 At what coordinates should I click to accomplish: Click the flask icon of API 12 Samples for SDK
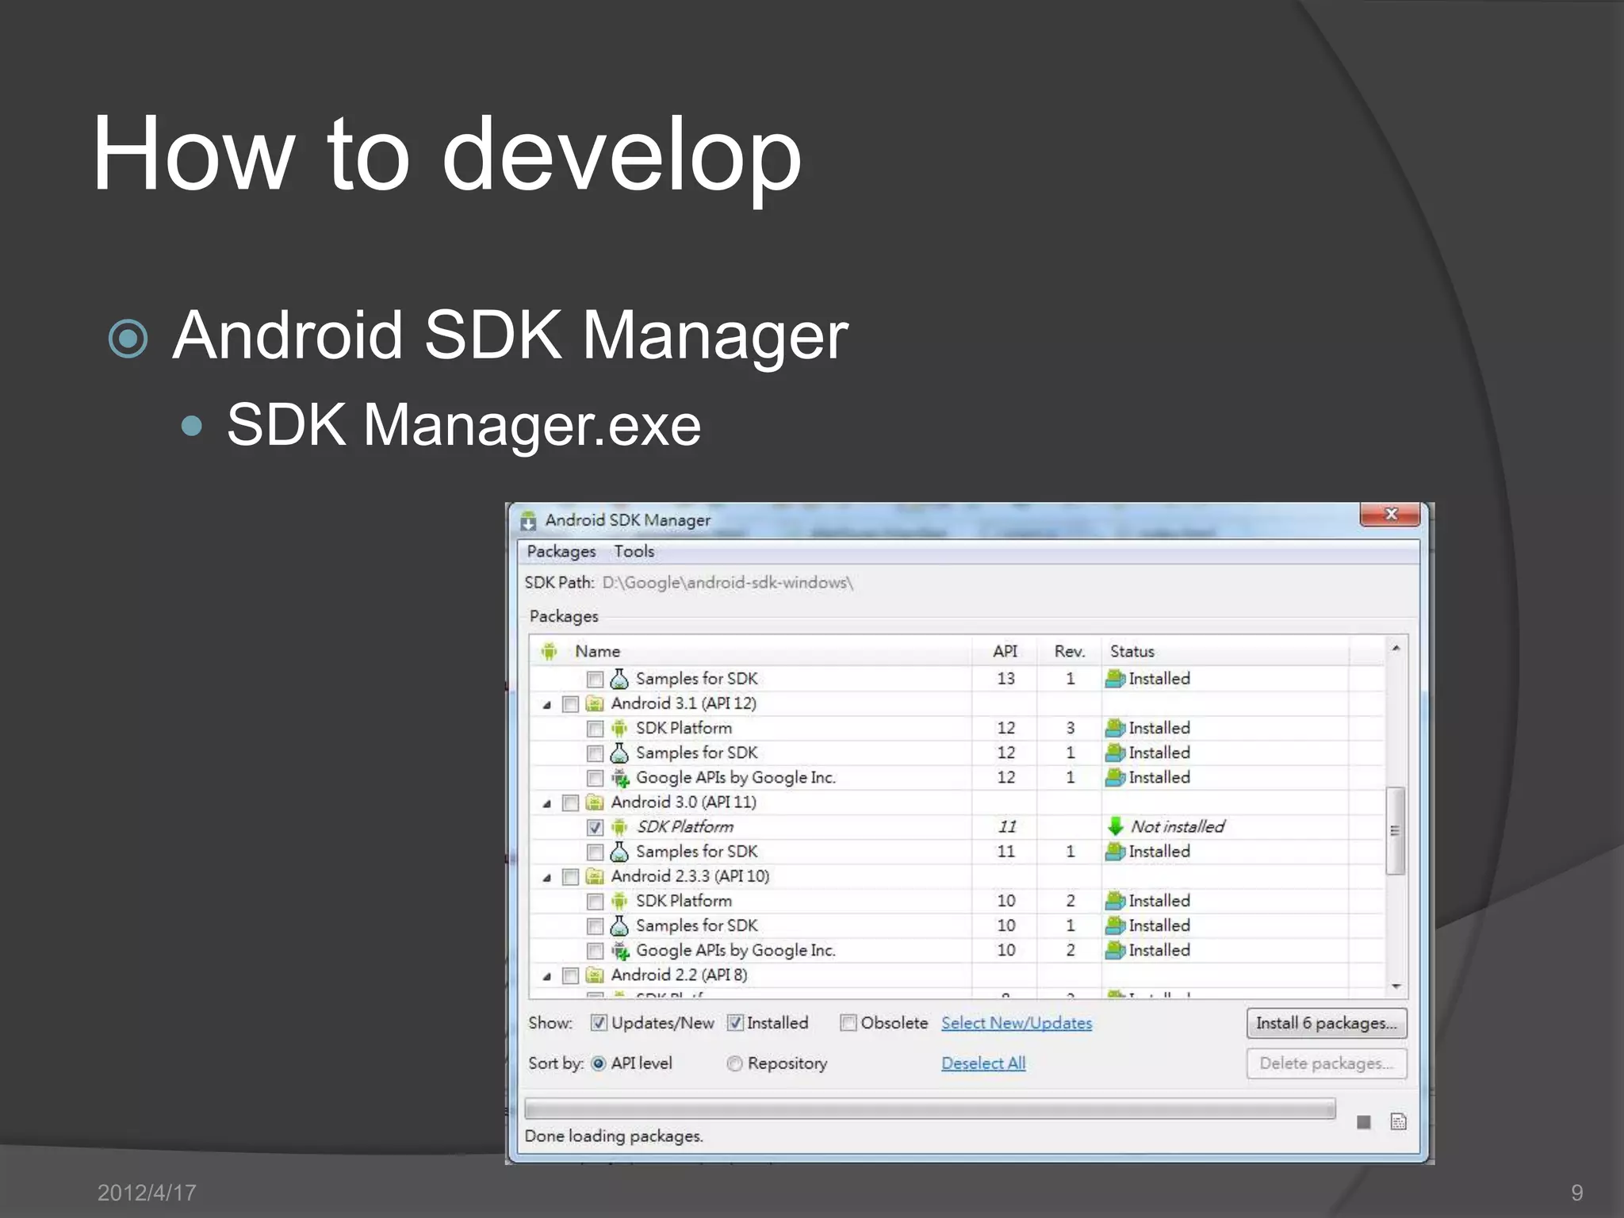click(x=619, y=753)
